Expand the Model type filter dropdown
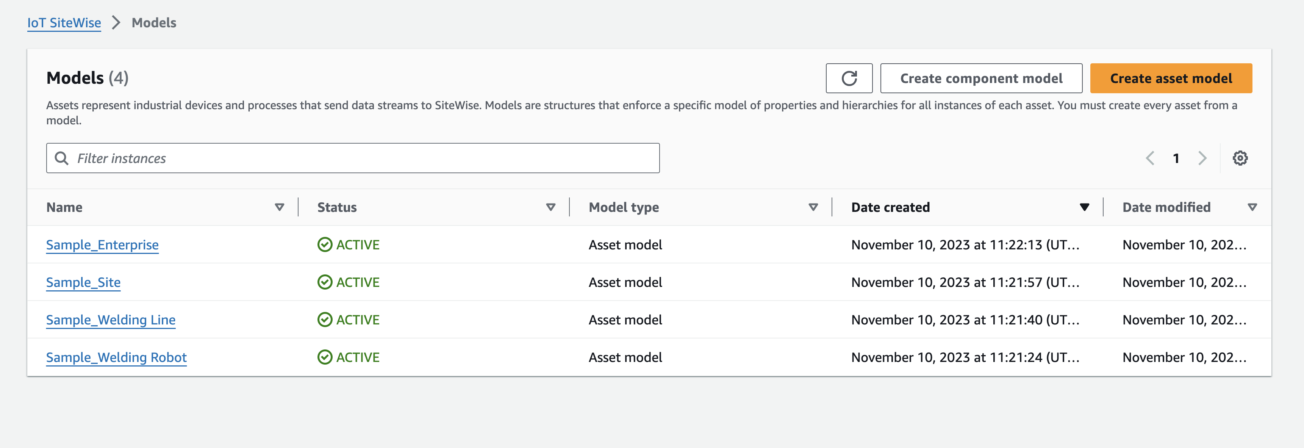The width and height of the screenshot is (1304, 448). pyautogui.click(x=811, y=207)
